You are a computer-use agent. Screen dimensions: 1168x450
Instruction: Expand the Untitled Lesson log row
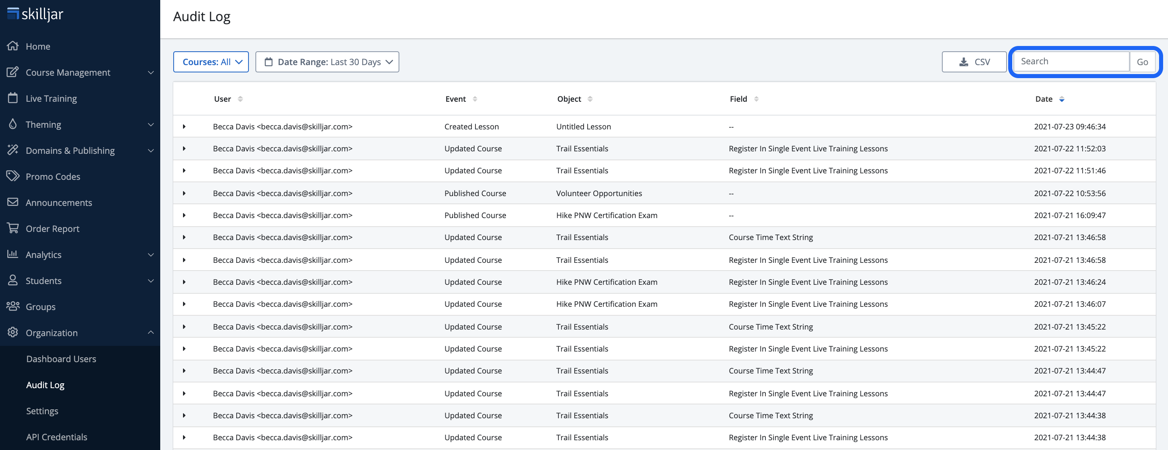184,127
